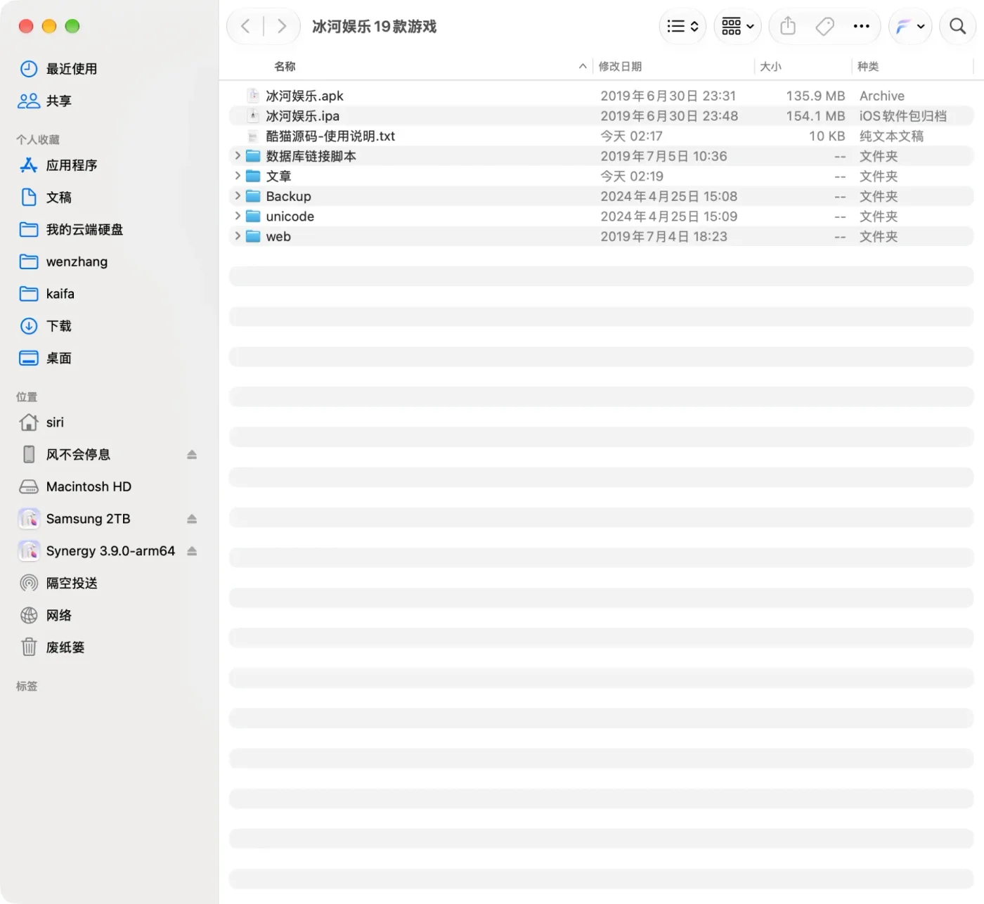The width and height of the screenshot is (984, 904).
Task: Eject the Samsung 2TB volume
Action: tap(192, 519)
